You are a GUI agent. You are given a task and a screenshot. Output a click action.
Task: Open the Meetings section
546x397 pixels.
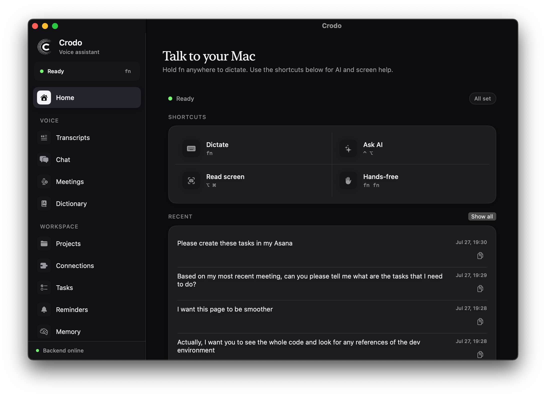[87, 182]
